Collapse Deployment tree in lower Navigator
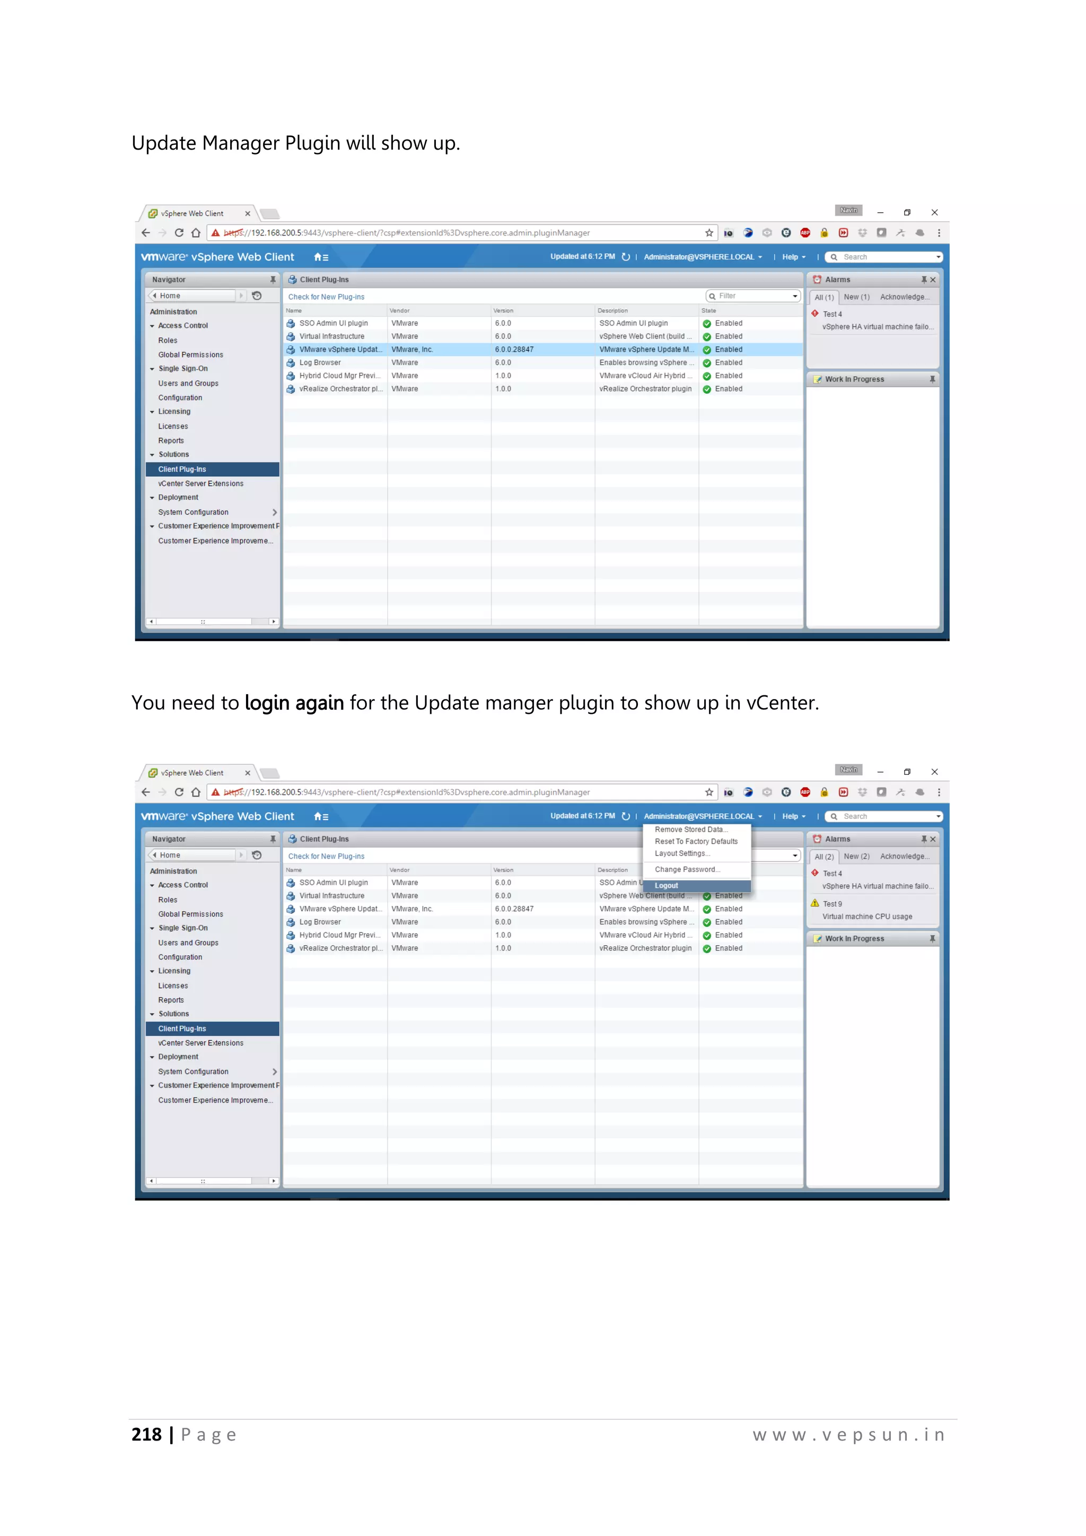The width and height of the screenshot is (1086, 1536). click(153, 1057)
